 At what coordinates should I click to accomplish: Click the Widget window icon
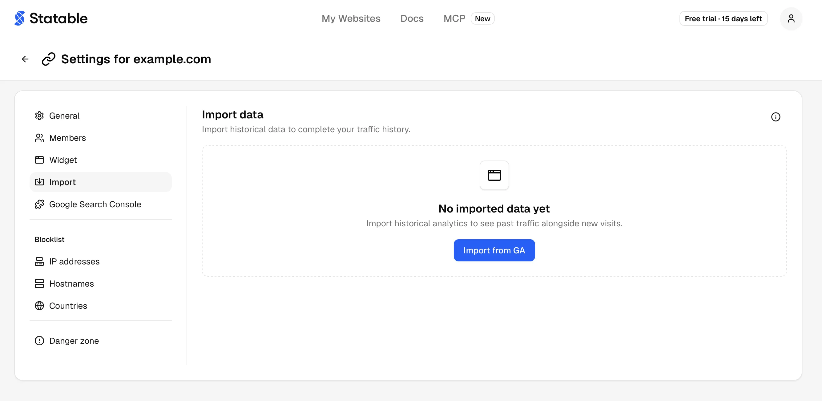click(x=39, y=160)
